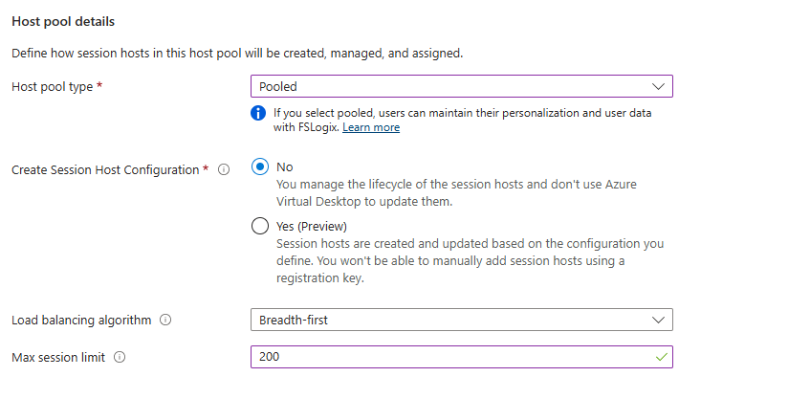Click the chevron on the Breadth-first dropdown
The image size is (810, 399).
(x=657, y=320)
